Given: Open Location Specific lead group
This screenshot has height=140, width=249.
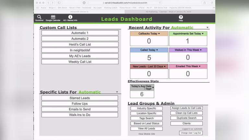Looking at the screenshot, I should tap(147, 113).
